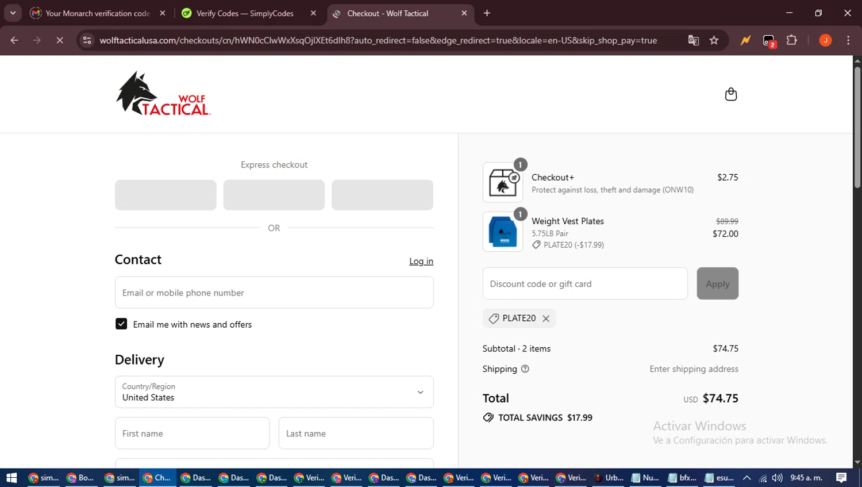Switch to Verify Codes — SimplyCodes tab

244,13
